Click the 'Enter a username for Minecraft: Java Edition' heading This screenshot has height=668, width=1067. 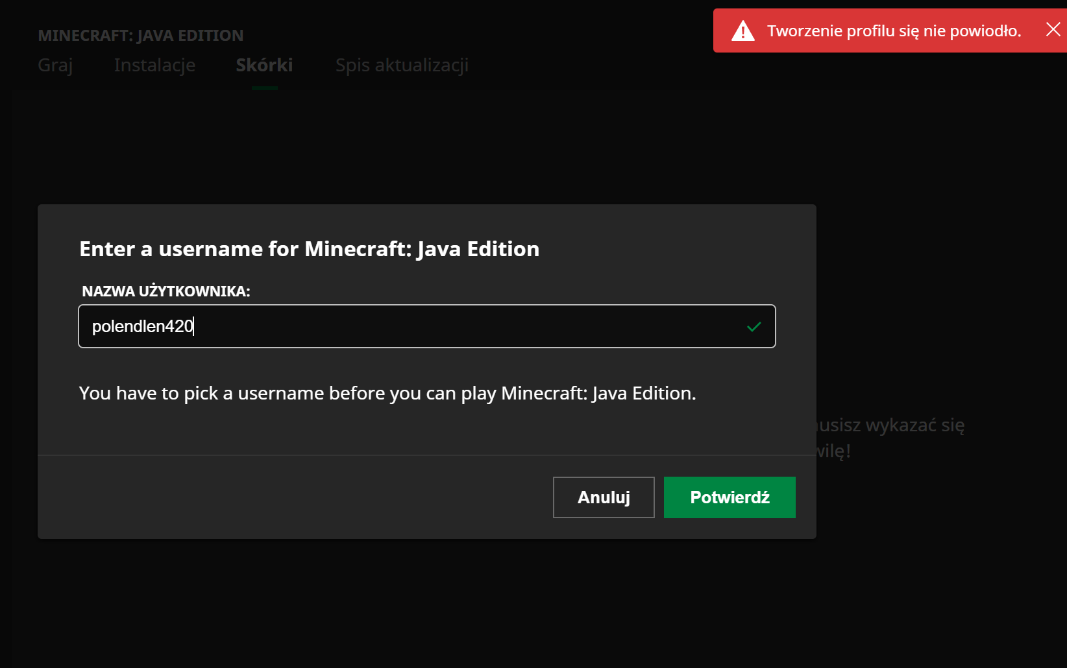click(x=309, y=249)
